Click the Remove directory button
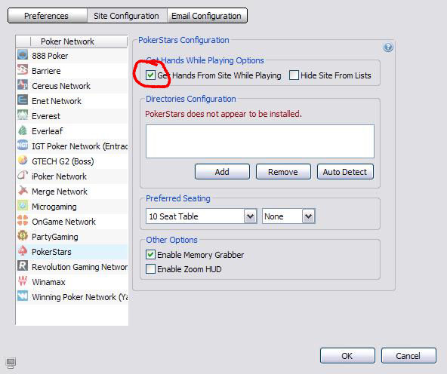The height and width of the screenshot is (374, 447). (283, 172)
